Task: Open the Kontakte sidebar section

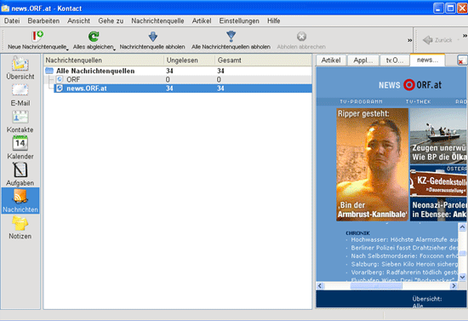Action: coord(20,122)
